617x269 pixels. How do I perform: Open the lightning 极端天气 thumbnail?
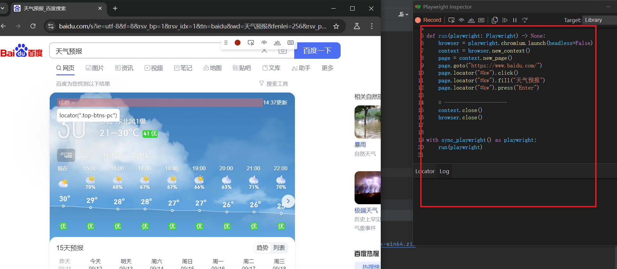pos(367,188)
